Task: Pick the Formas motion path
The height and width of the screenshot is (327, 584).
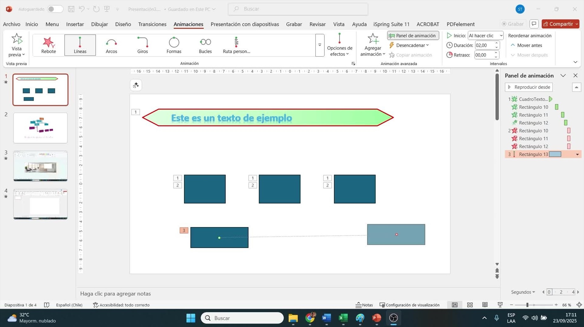Action: click(174, 45)
